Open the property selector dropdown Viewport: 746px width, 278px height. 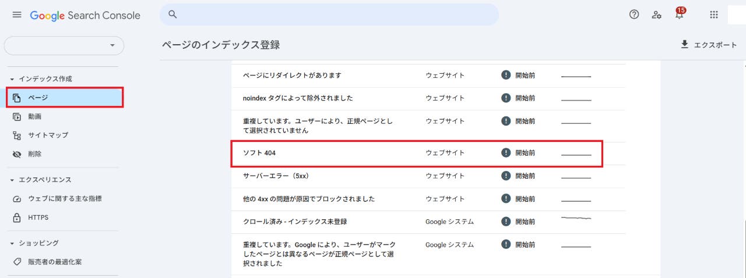click(x=64, y=45)
